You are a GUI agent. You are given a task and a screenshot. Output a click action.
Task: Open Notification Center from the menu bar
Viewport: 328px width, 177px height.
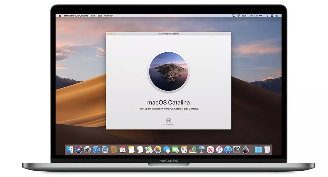coord(276,16)
